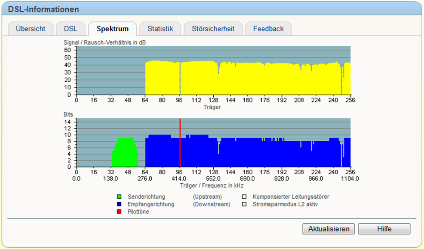Viewport: 424px width, 249px height.
Task: Click the 'Stromsparmodus L2 aktiv' legend text
Action: (x=285, y=204)
